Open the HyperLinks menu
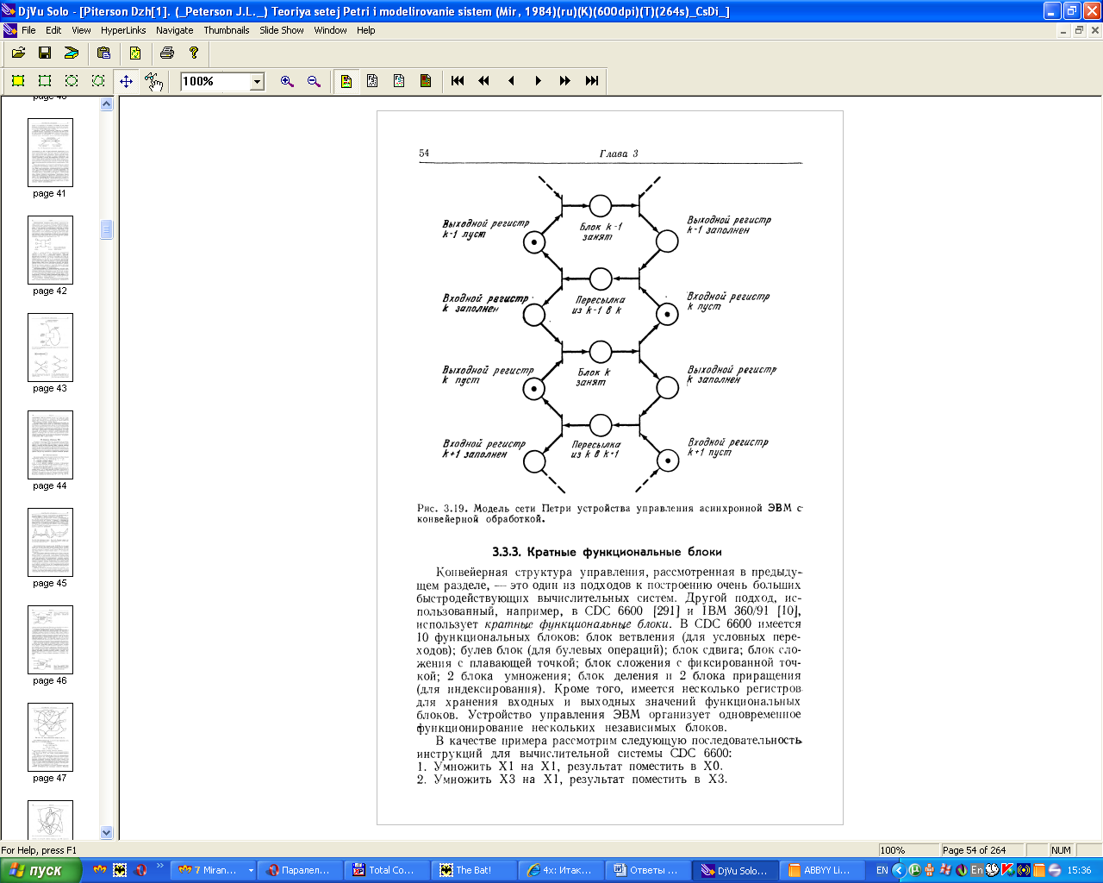The height and width of the screenshot is (883, 1103). 123,30
